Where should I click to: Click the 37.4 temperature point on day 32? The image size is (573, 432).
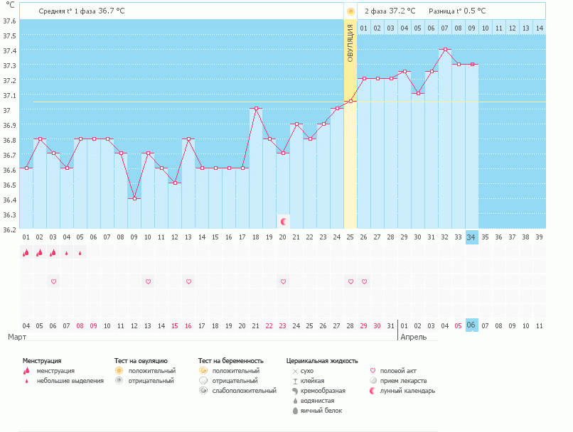click(445, 50)
